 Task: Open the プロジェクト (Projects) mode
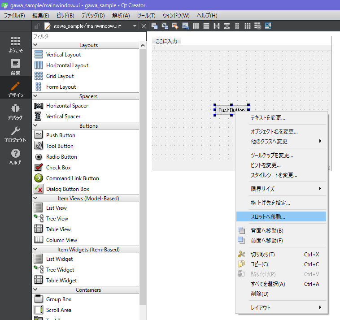tap(15, 134)
